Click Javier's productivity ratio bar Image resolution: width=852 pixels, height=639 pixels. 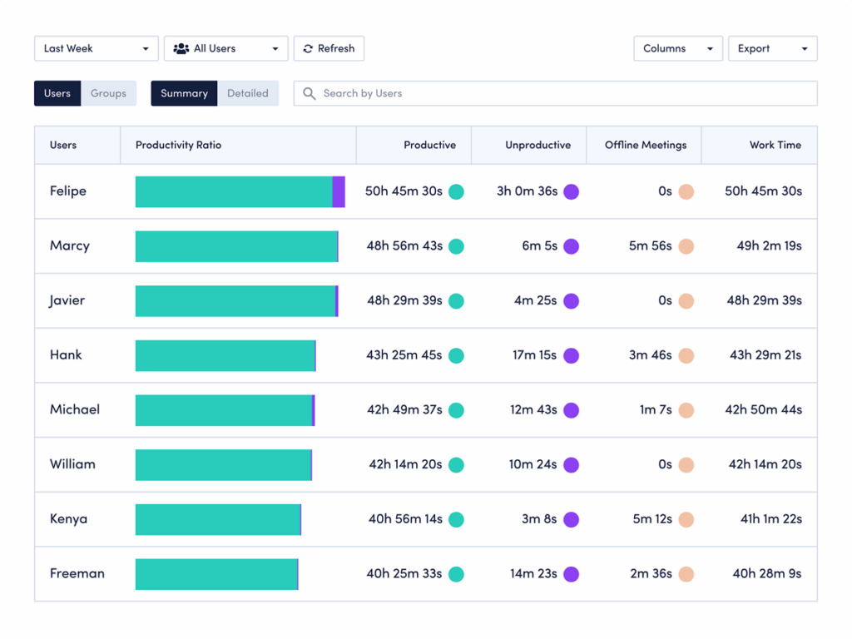coord(236,300)
